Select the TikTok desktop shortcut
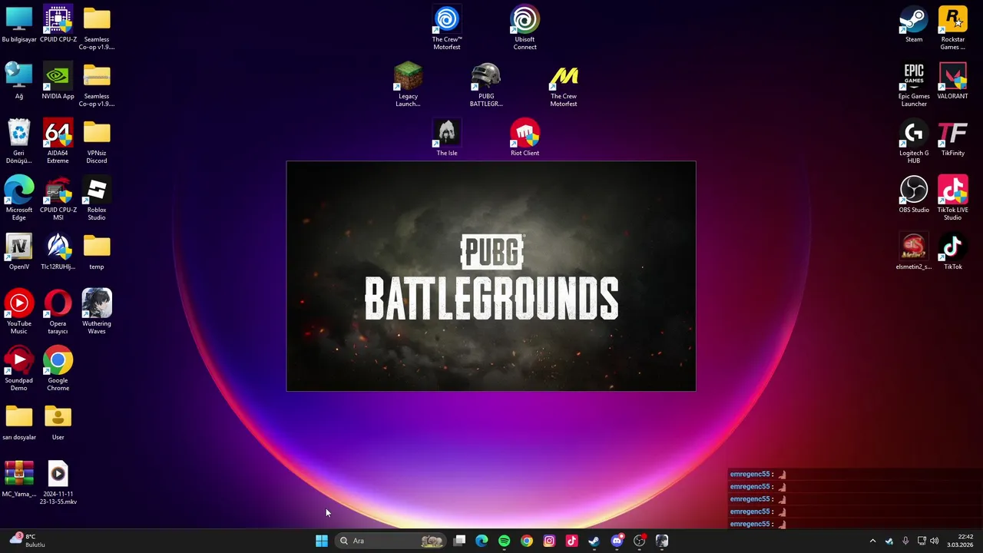 [953, 251]
